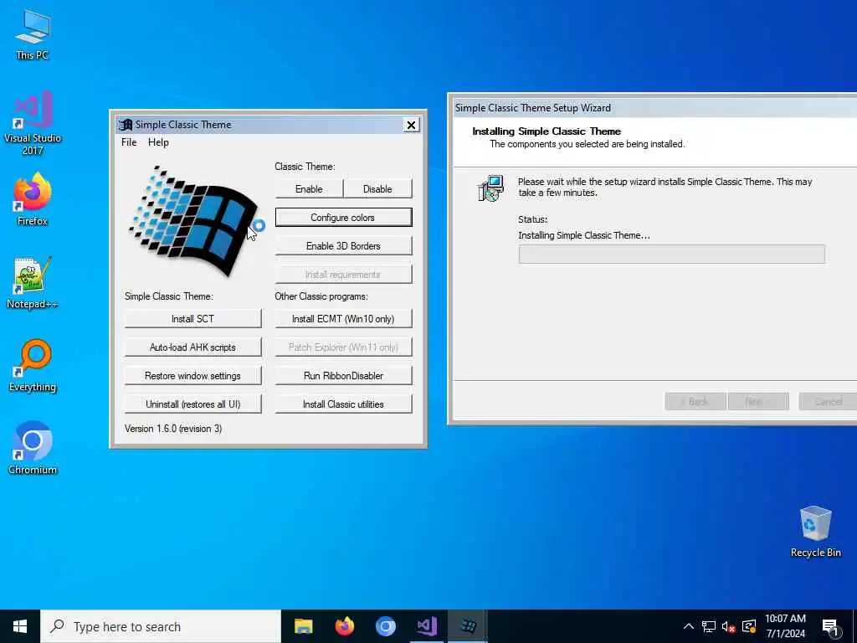Run RibbonDisabler
The height and width of the screenshot is (643, 857).
(343, 376)
